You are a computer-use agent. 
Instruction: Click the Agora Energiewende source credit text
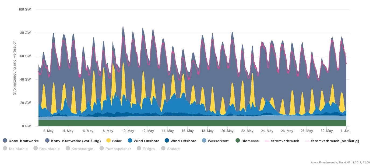click(341, 162)
